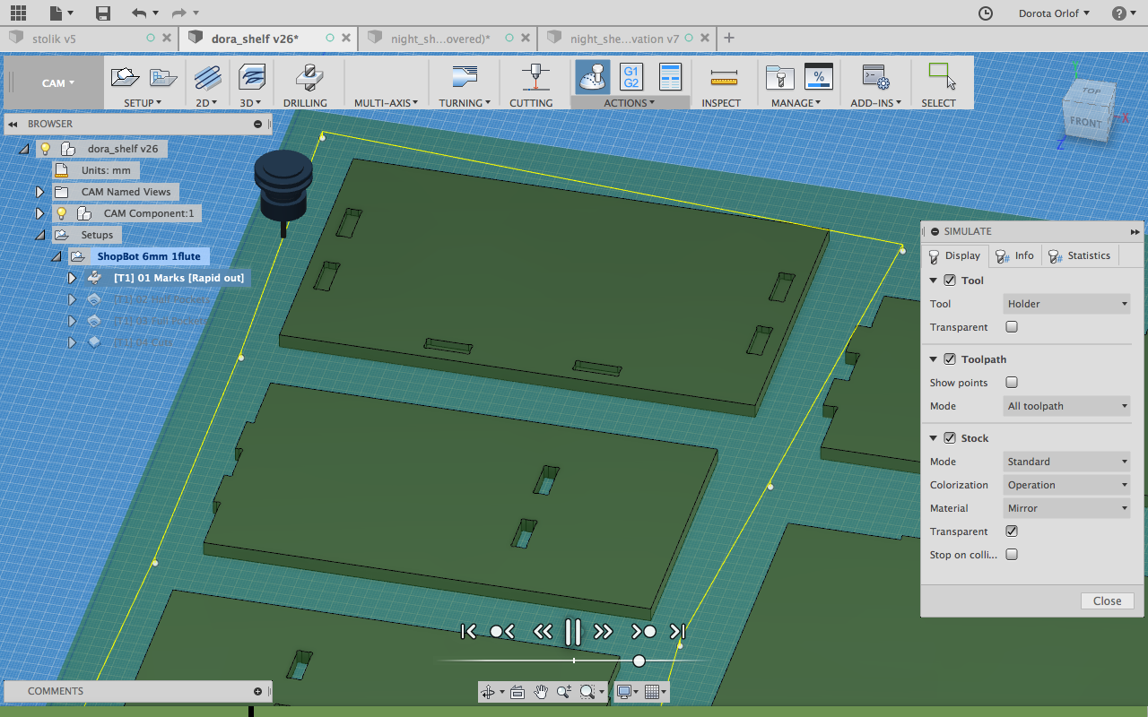Viewport: 1148px width, 717px height.
Task: Toggle the Tool checkbox in Simulate
Action: coord(950,281)
